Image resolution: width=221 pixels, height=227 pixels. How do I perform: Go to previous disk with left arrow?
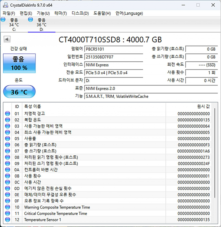(7, 39)
